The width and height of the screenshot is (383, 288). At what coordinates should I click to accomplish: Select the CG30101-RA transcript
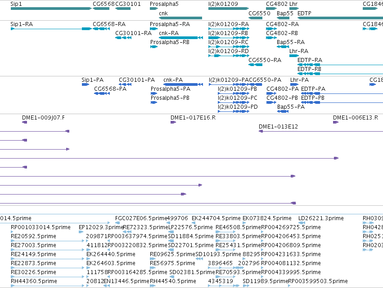point(123,38)
